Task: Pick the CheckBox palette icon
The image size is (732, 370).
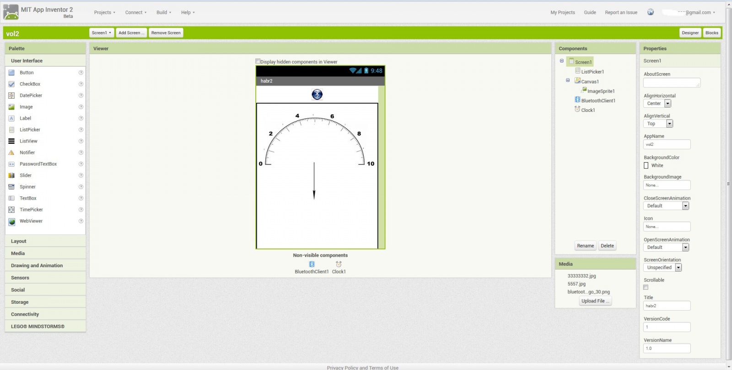Action: pos(11,84)
